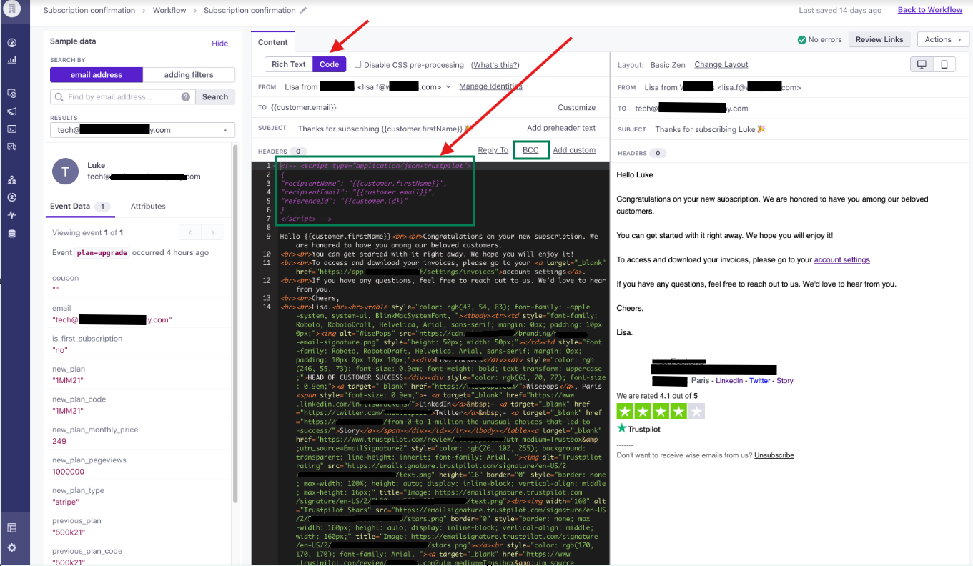
Task: Expand the From sender identity dropdown
Action: click(x=448, y=86)
